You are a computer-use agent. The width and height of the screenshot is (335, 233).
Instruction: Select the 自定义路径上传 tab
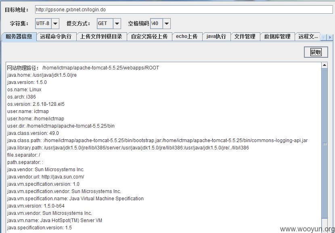coord(149,37)
